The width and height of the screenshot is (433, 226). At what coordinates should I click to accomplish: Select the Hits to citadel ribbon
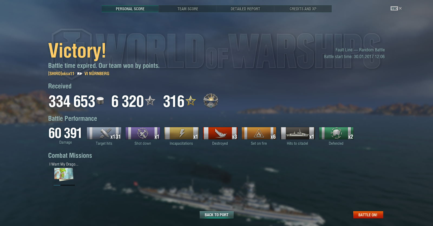click(297, 133)
